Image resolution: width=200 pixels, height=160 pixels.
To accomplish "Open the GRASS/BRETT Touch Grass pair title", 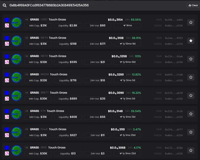I will (x=49, y=93).
